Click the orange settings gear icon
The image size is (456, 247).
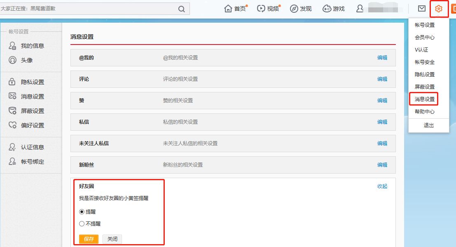pyautogui.click(x=439, y=9)
